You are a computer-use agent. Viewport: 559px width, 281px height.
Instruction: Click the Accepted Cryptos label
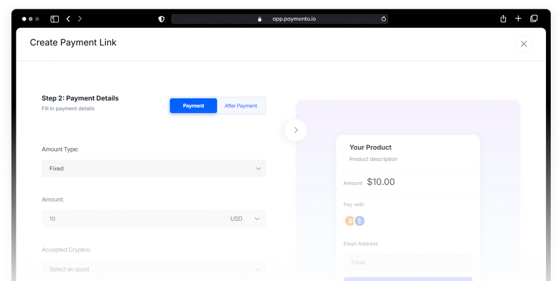[x=67, y=250]
